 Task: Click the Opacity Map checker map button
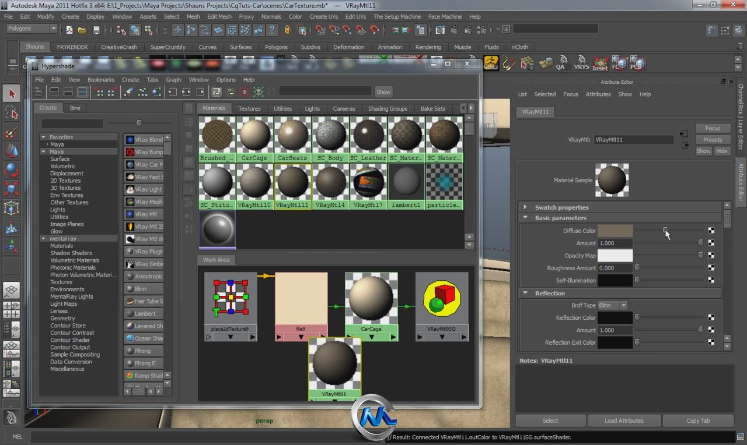click(711, 255)
